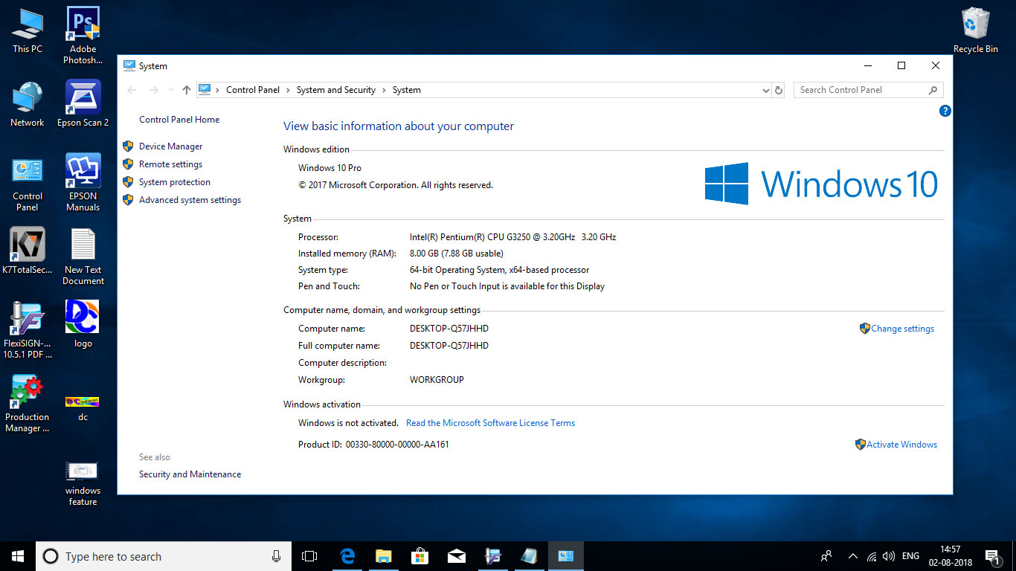Open Device Manager link
The height and width of the screenshot is (571, 1016).
click(170, 146)
